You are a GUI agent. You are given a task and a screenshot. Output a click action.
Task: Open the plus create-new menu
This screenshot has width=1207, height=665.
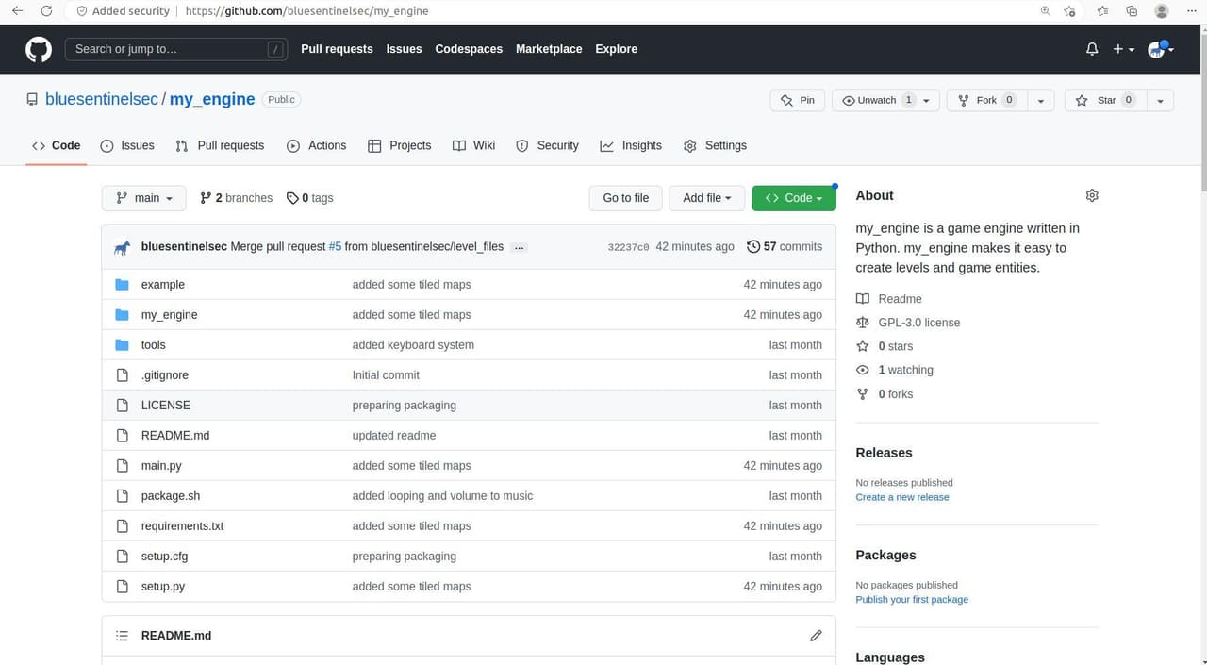[1123, 49]
